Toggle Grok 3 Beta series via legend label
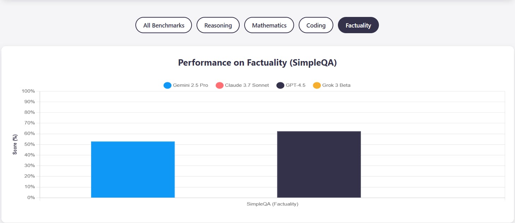The image size is (515, 223). pos(336,85)
